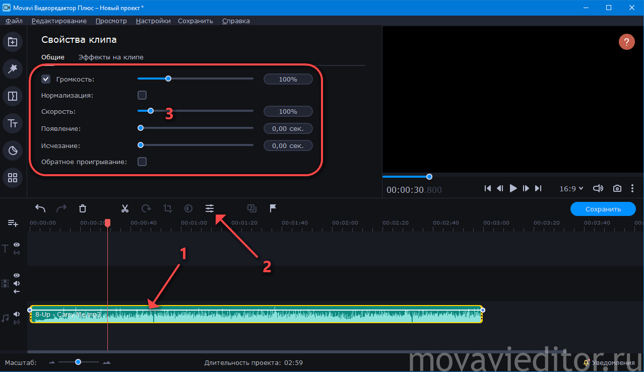Open the Stickers panel in sidebar

[13, 151]
